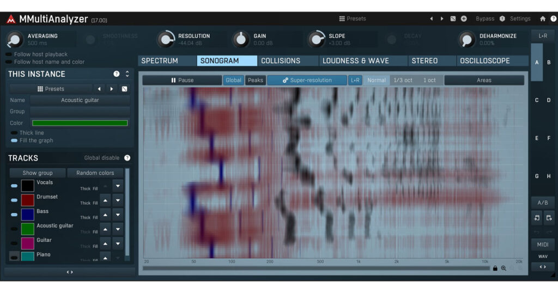
Task: Load the previous preset in top bar
Action: click(x=432, y=19)
